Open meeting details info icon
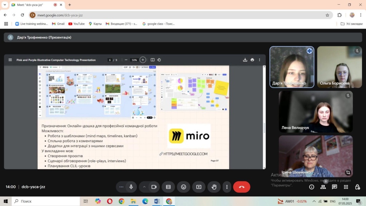The image size is (366, 206). click(312, 187)
